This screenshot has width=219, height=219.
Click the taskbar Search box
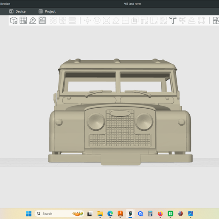(59, 213)
